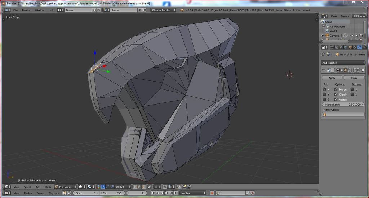The height and width of the screenshot is (198, 369).
Task: Uncheck the Merge option checkbox
Action: click(x=336, y=89)
